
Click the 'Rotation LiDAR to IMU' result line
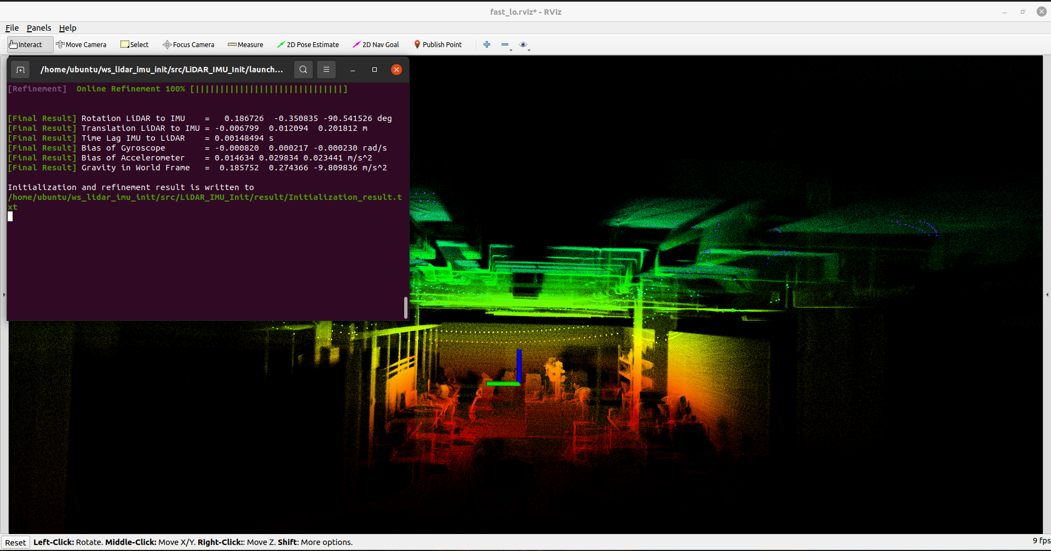[x=200, y=118]
